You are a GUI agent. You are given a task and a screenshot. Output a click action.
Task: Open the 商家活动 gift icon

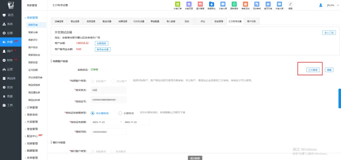point(245,4)
